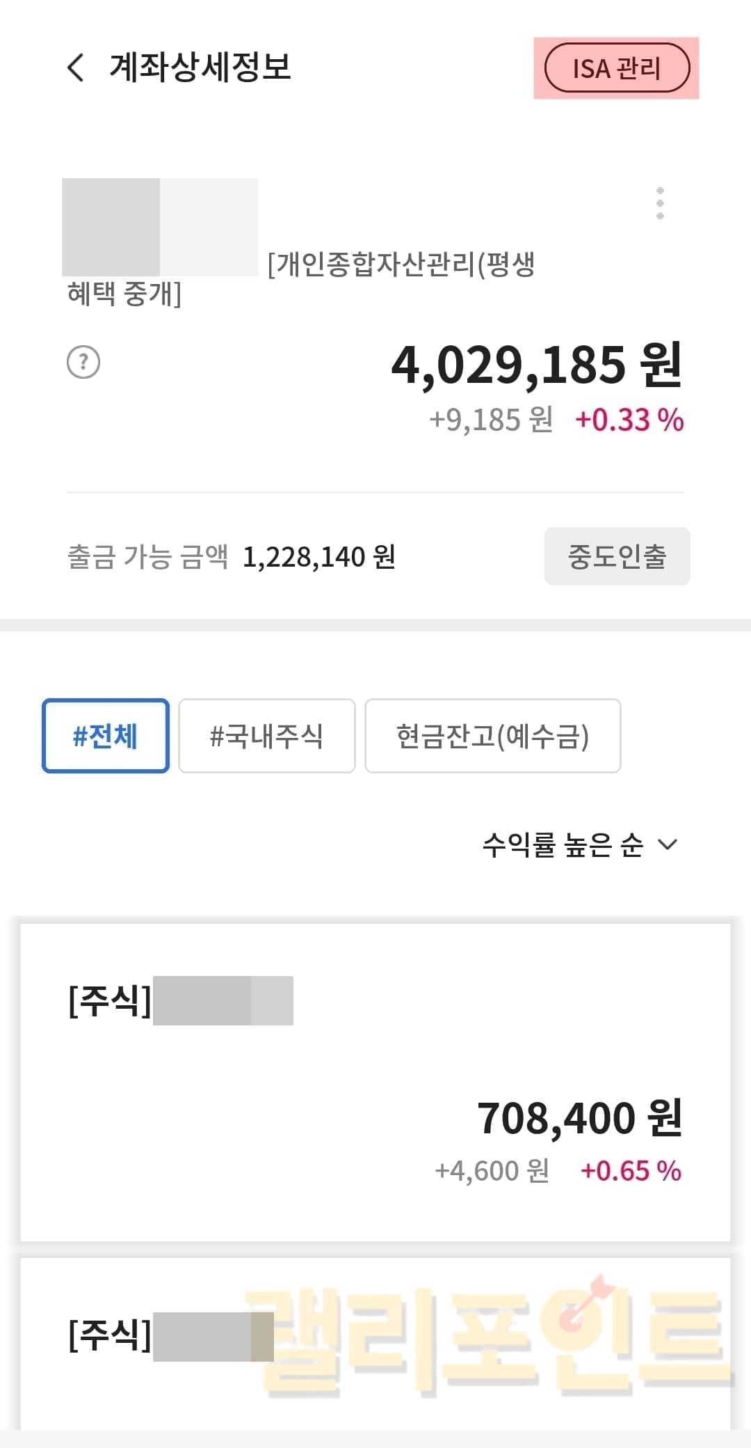Open the 수익률 높은 순 sort dropdown
This screenshot has height=1448, width=751.
click(x=579, y=844)
